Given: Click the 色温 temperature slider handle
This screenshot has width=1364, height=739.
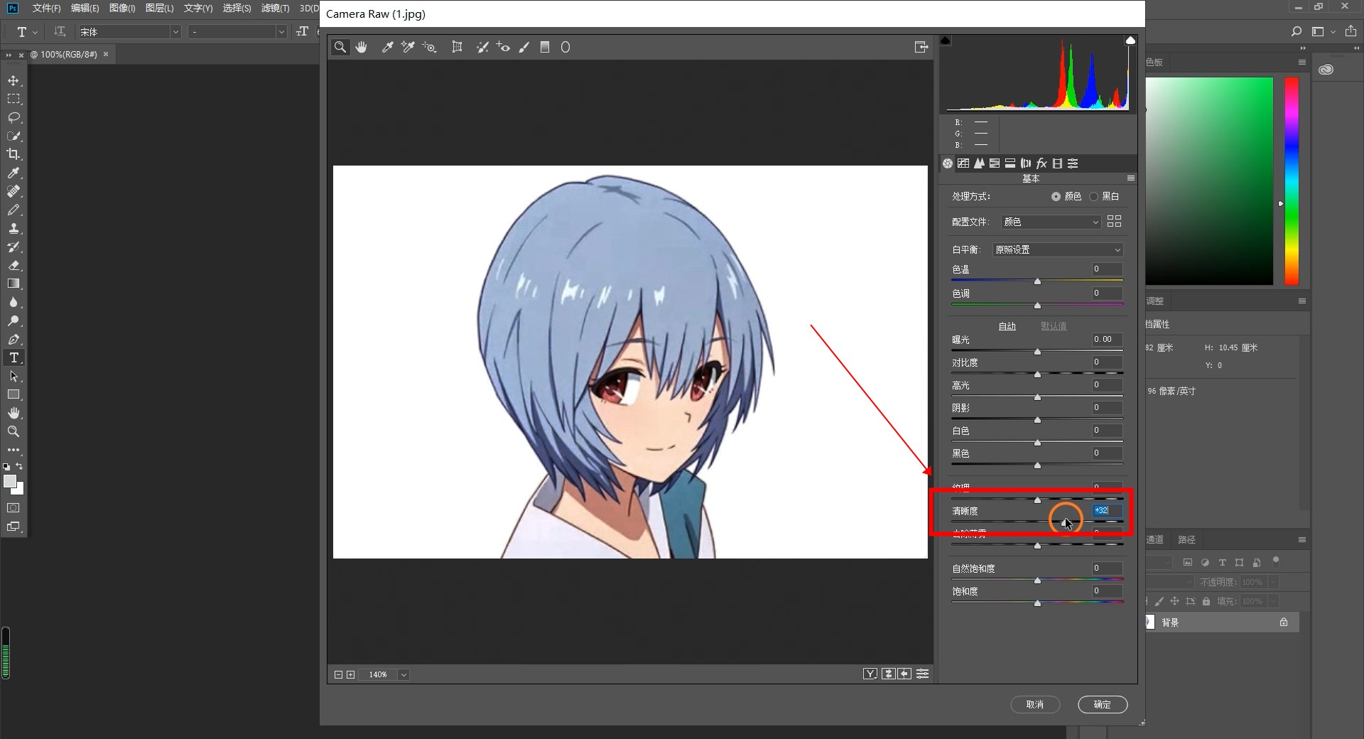Looking at the screenshot, I should pos(1037,281).
